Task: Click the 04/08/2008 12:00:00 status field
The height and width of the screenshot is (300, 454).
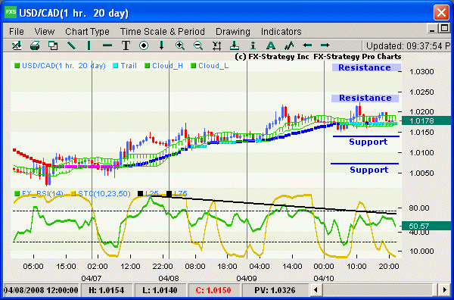Action: pyautogui.click(x=41, y=290)
